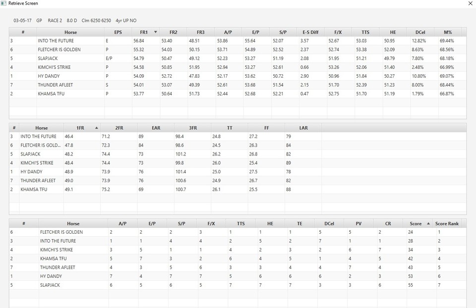The width and height of the screenshot is (476, 308).
Task: Click the Score Rank column header
Action: pyautogui.click(x=447, y=224)
